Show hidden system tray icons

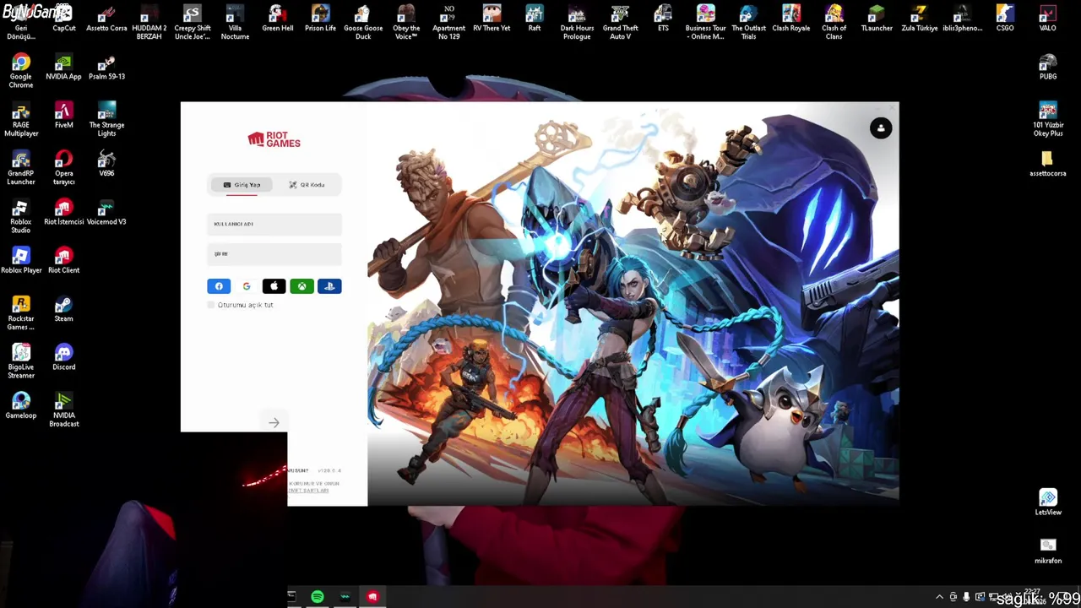939,597
